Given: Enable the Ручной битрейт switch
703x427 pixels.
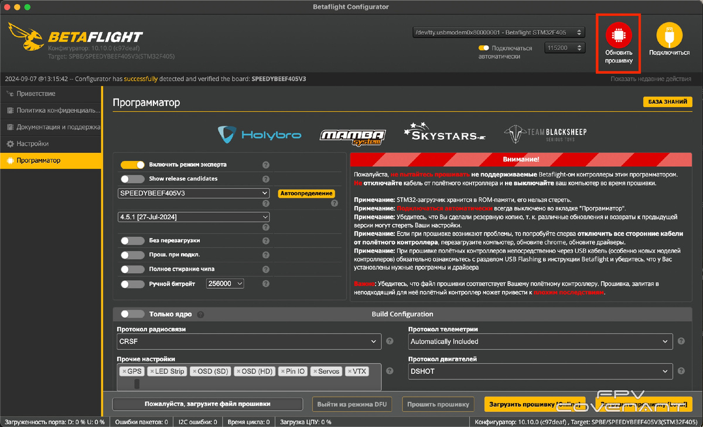Looking at the screenshot, I should (x=132, y=284).
